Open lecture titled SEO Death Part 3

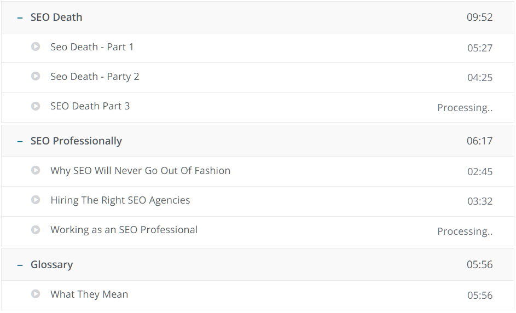pyautogui.click(x=90, y=106)
